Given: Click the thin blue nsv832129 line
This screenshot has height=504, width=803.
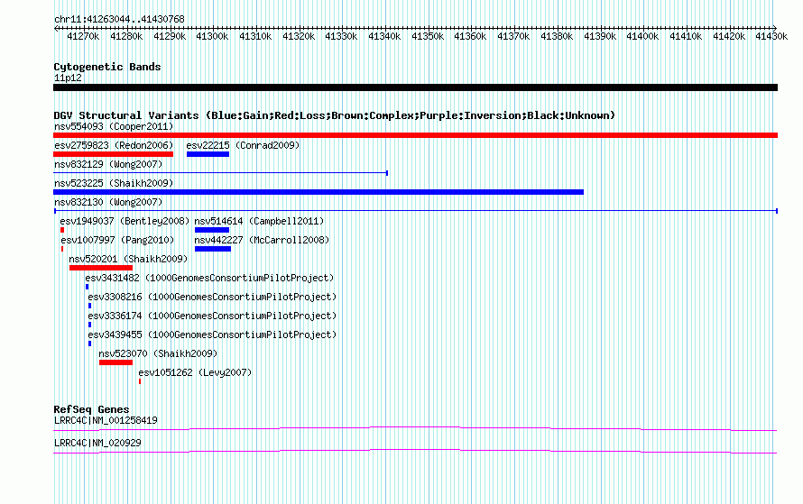Looking at the screenshot, I should tap(220, 173).
